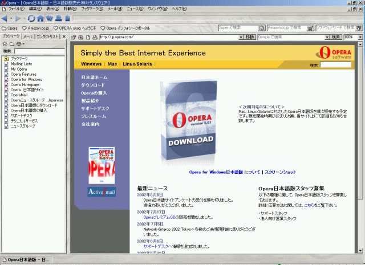Switch to メール hotlist tab
Image resolution: width=365 pixels, height=265 pixels.
(28, 36)
